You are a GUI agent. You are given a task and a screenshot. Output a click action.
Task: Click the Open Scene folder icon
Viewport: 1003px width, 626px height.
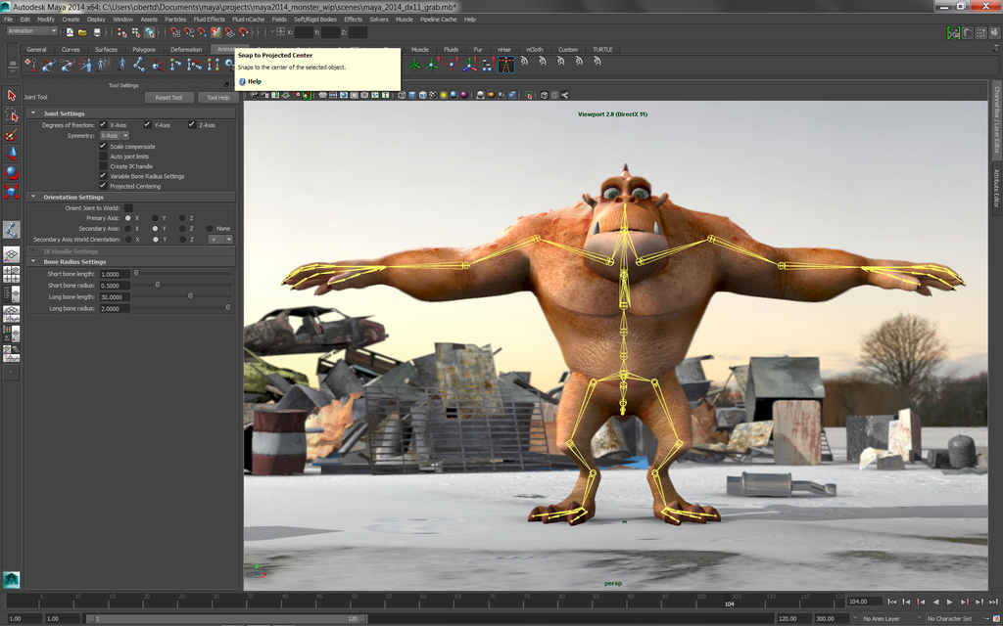point(82,32)
